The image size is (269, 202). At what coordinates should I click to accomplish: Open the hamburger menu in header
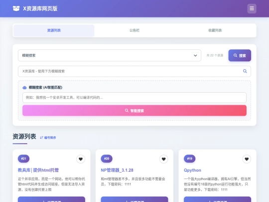tap(252, 8)
